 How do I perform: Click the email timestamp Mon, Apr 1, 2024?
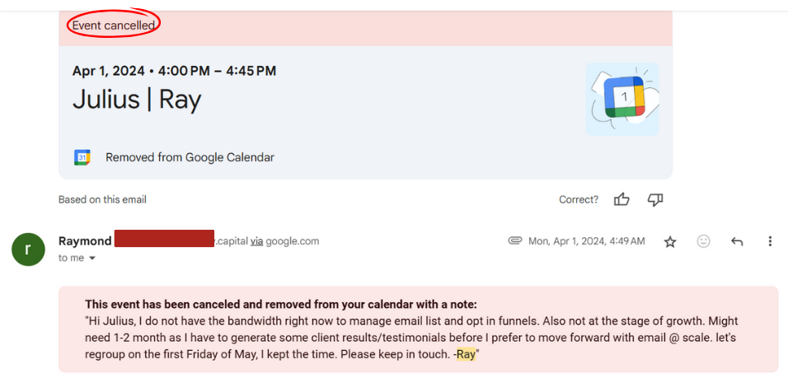coord(587,241)
